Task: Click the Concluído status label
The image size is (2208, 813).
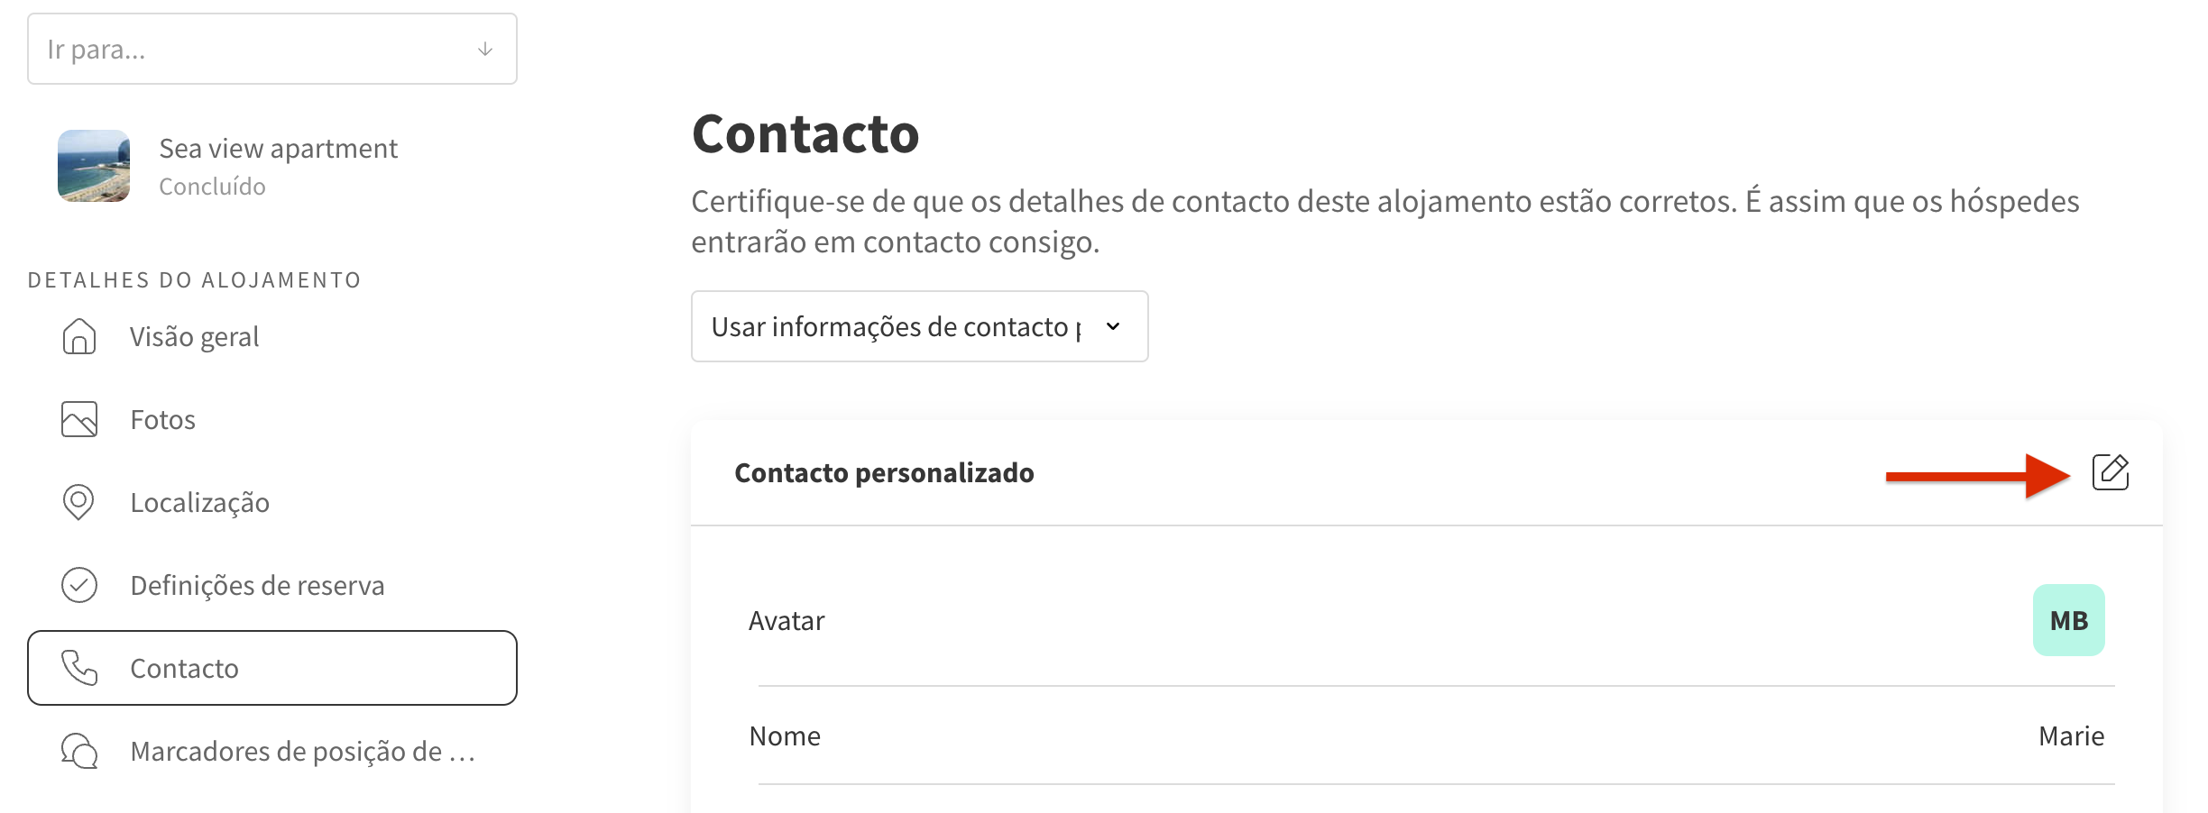Action: pyautogui.click(x=213, y=186)
